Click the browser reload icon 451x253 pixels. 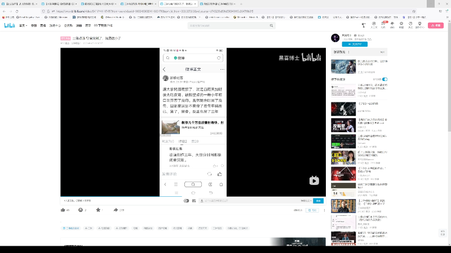[17, 11]
